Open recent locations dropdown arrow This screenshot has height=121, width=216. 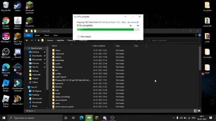(x=35, y=40)
